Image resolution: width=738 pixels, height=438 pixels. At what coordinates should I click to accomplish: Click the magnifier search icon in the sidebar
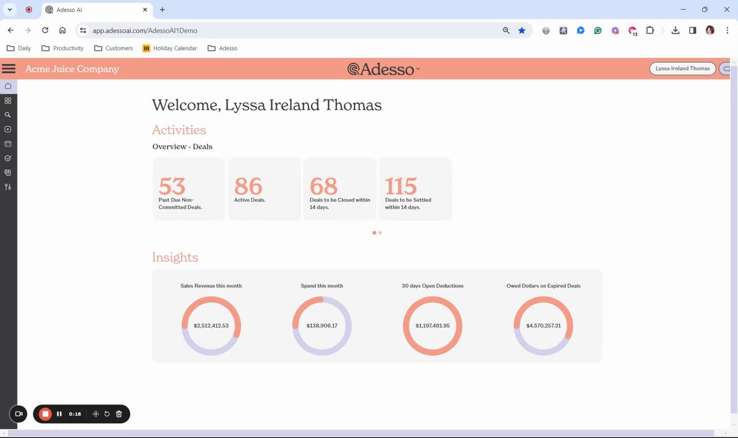8,115
